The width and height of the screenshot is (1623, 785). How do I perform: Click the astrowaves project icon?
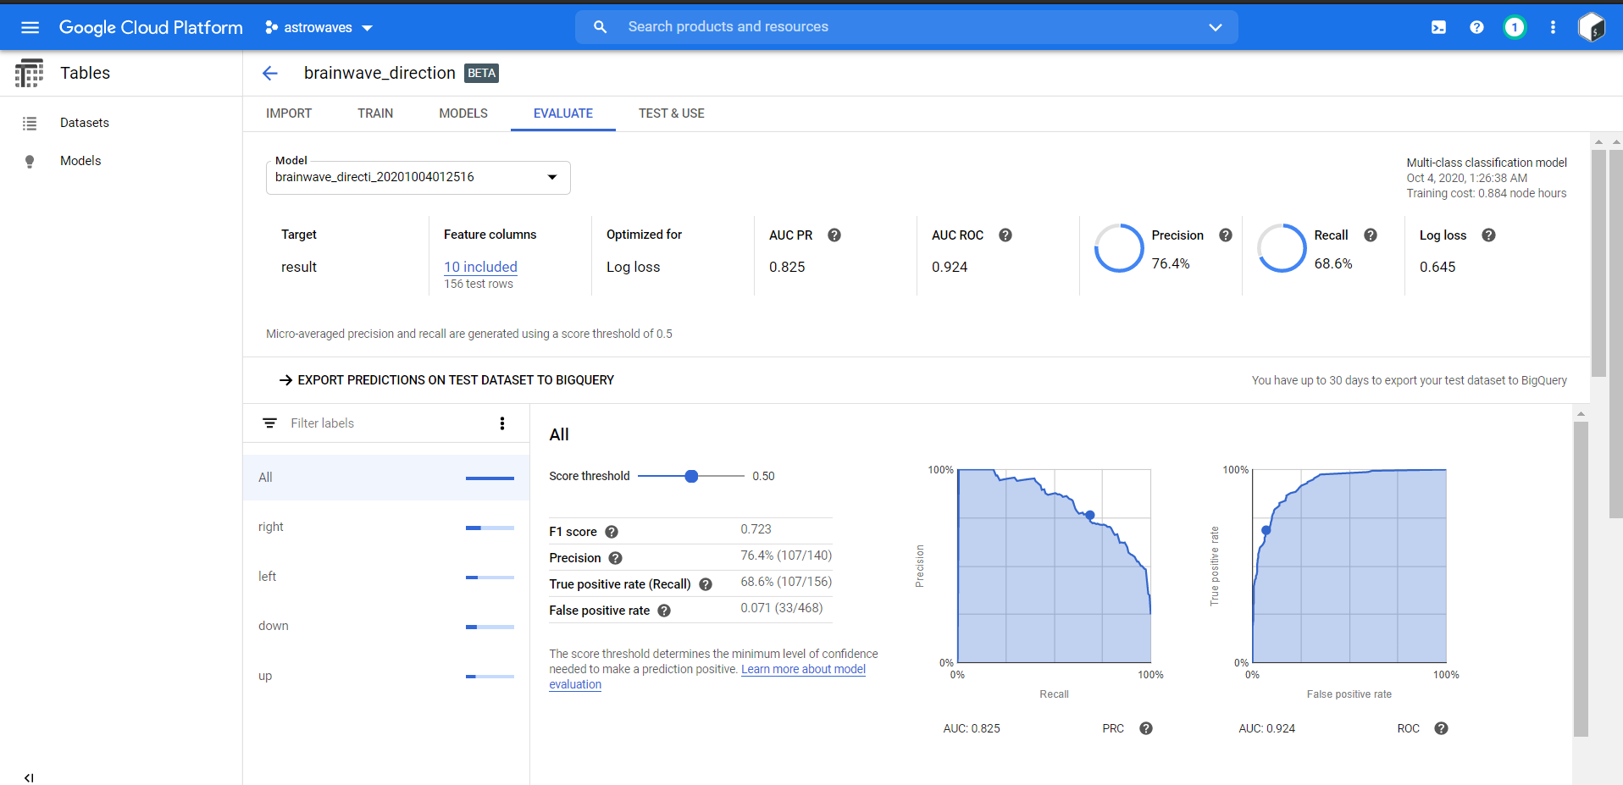point(271,28)
